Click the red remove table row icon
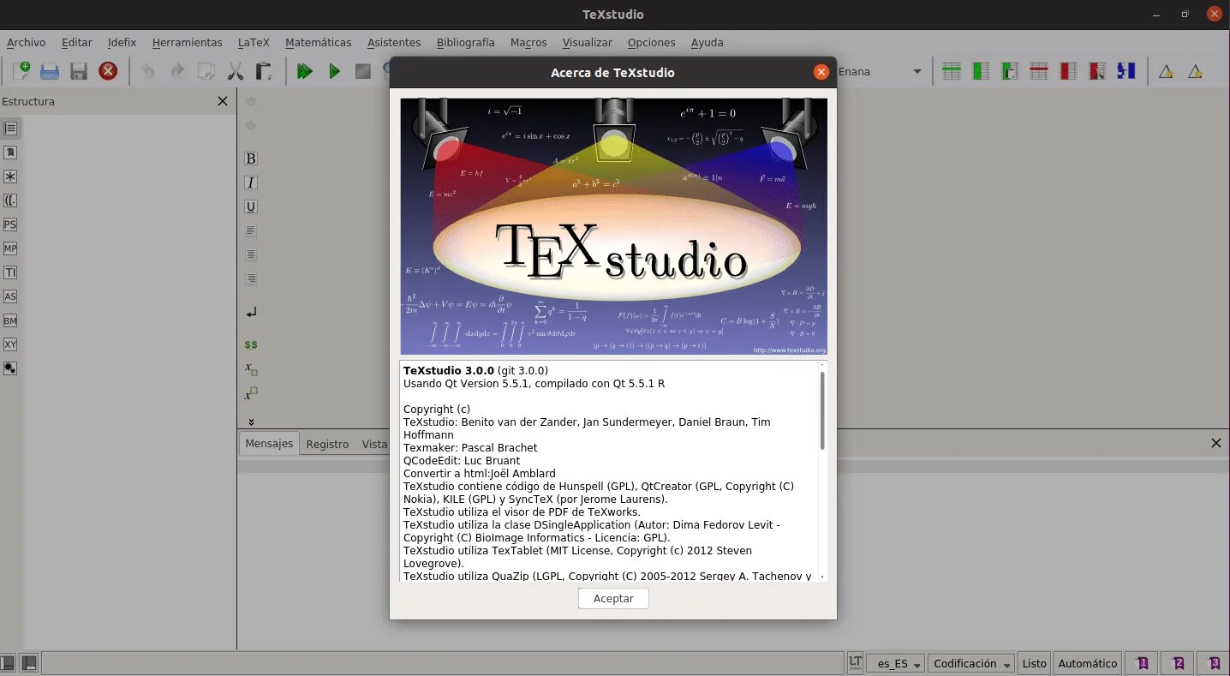 (1039, 71)
